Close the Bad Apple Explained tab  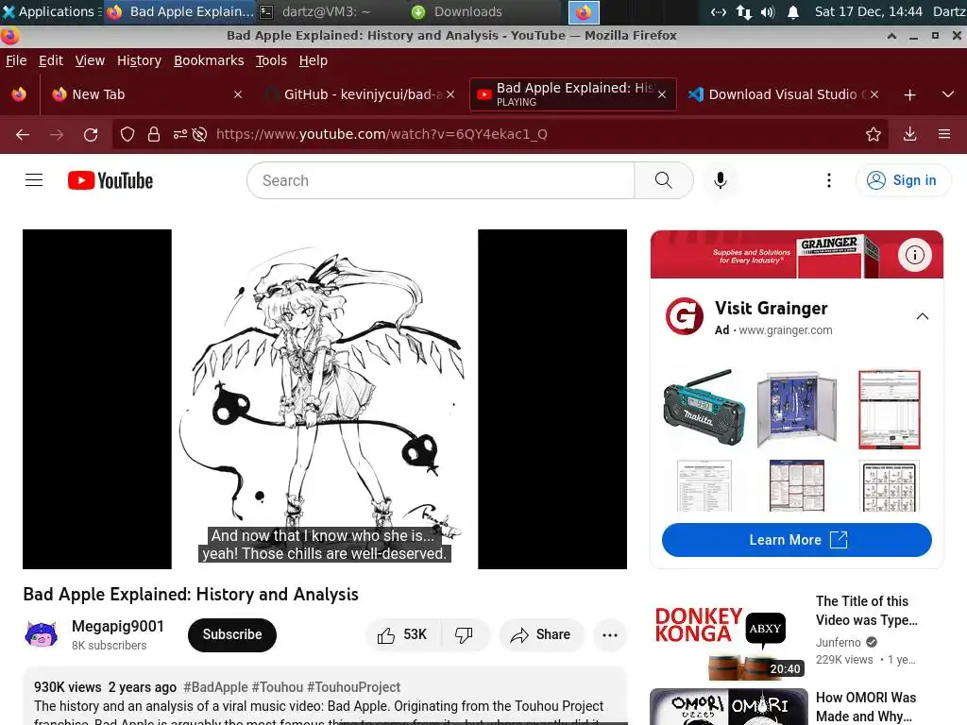coord(662,94)
